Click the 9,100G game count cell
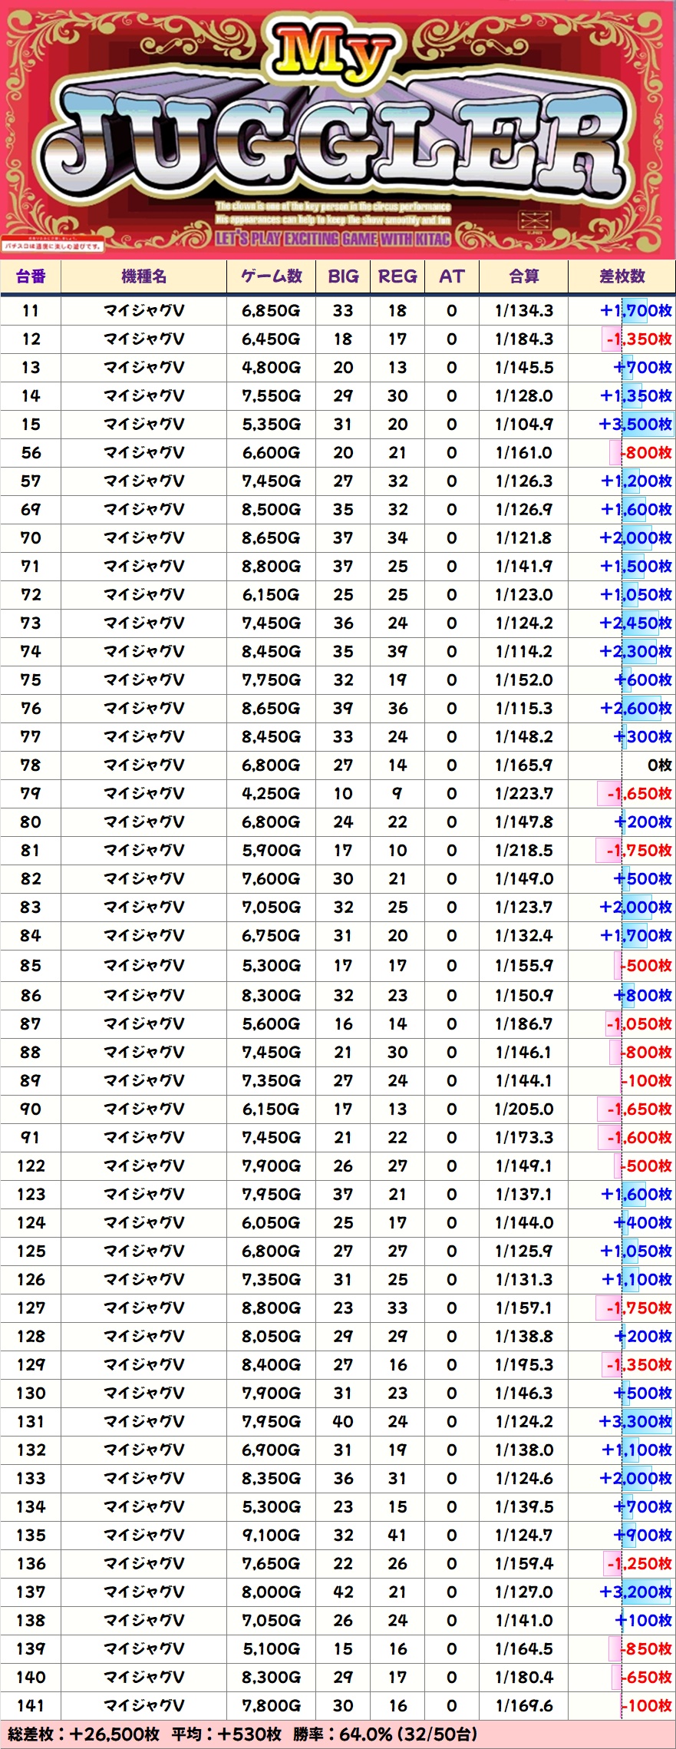This screenshot has width=676, height=1749. (x=271, y=1536)
